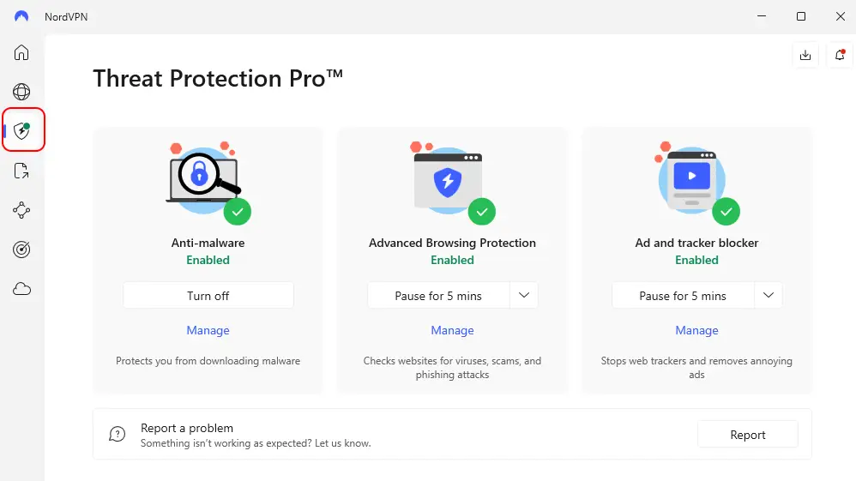Open the Dark Web Monitor target icon
Image resolution: width=856 pixels, height=481 pixels.
coord(21,250)
